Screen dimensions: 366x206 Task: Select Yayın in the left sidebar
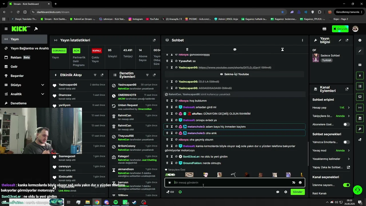[x=24, y=39]
